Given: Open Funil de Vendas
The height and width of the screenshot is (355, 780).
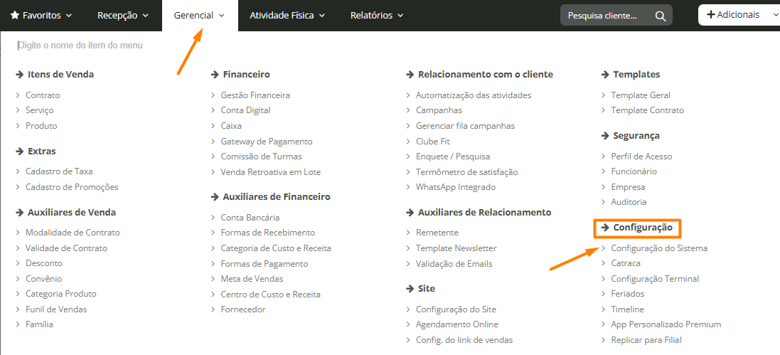Looking at the screenshot, I should [56, 309].
